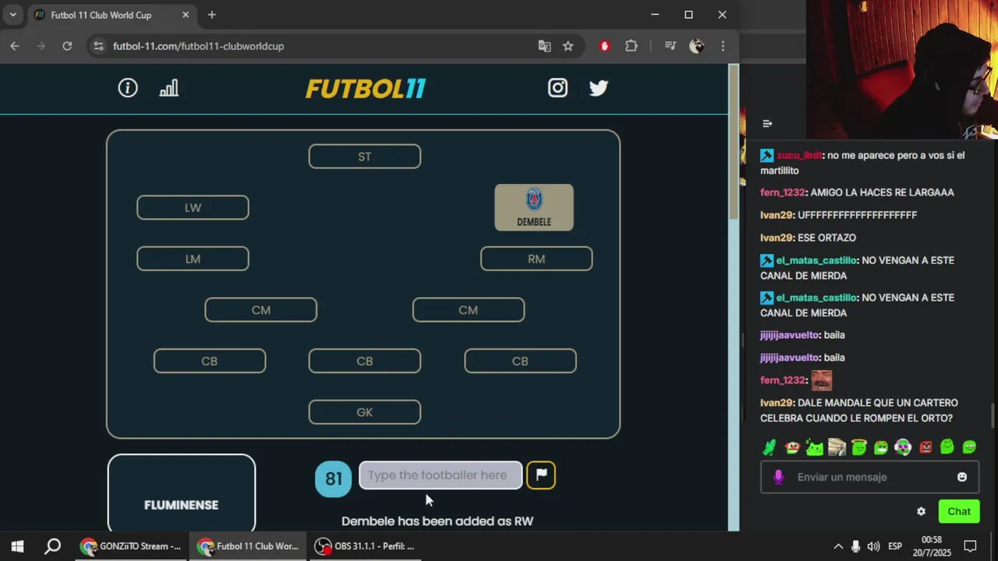The image size is (998, 561).
Task: Open the Chrome tab search dropdown
Action: pos(13,15)
